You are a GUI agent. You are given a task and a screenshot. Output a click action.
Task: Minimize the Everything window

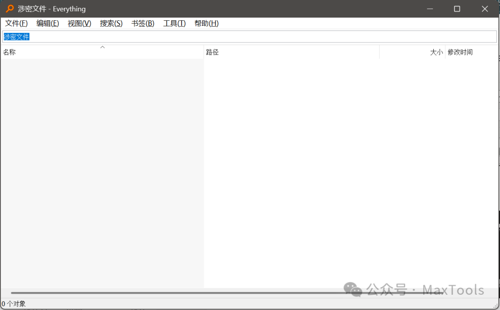(x=430, y=9)
